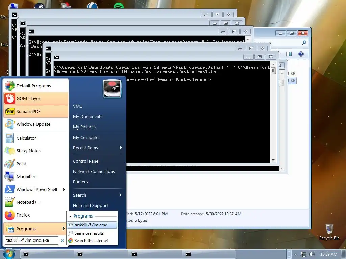This screenshot has height=259, width=346.
Task: Launch Calculator
Action: tap(36, 138)
